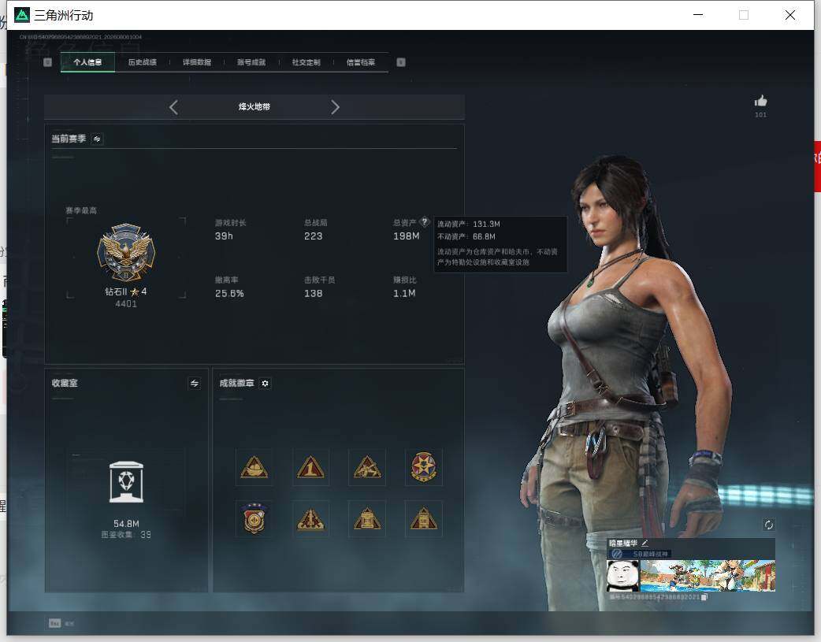
Task: Click the 138 operators defeated value
Action: [x=313, y=294]
